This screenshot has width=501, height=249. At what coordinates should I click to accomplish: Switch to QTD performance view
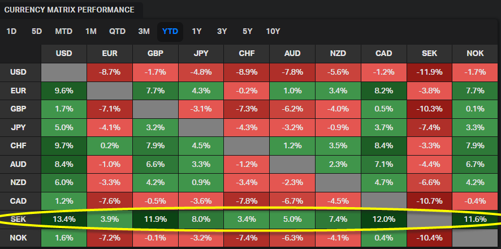[x=118, y=31]
